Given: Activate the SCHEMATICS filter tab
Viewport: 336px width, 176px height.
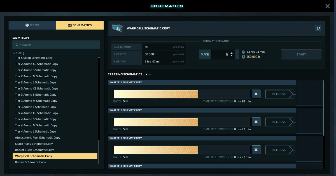Looking at the screenshot, I should (x=79, y=25).
